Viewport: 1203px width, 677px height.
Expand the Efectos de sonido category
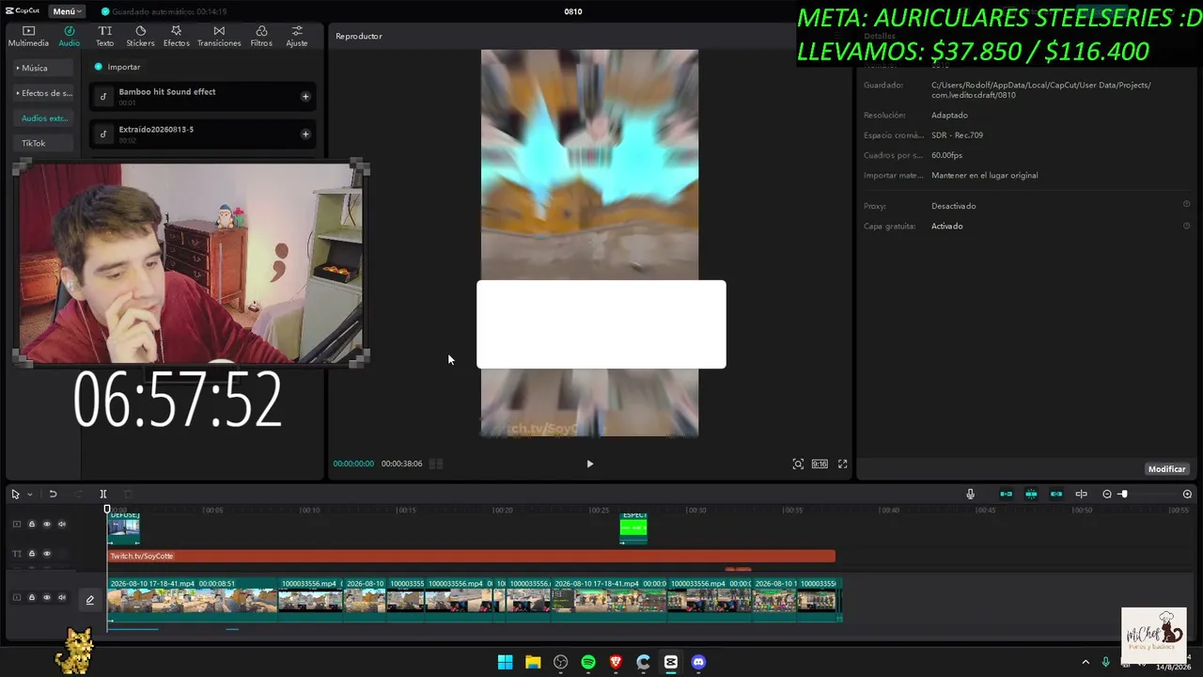click(44, 93)
